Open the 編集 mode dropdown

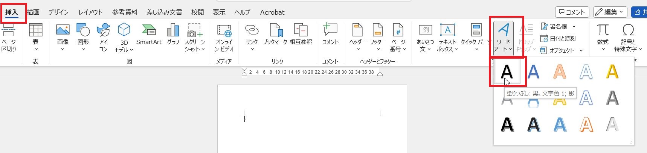(x=610, y=12)
